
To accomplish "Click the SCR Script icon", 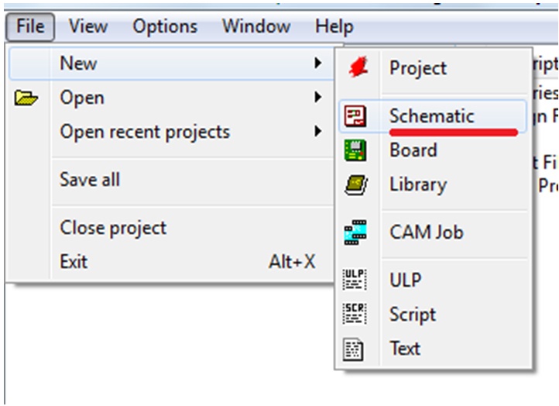I will pos(353,315).
